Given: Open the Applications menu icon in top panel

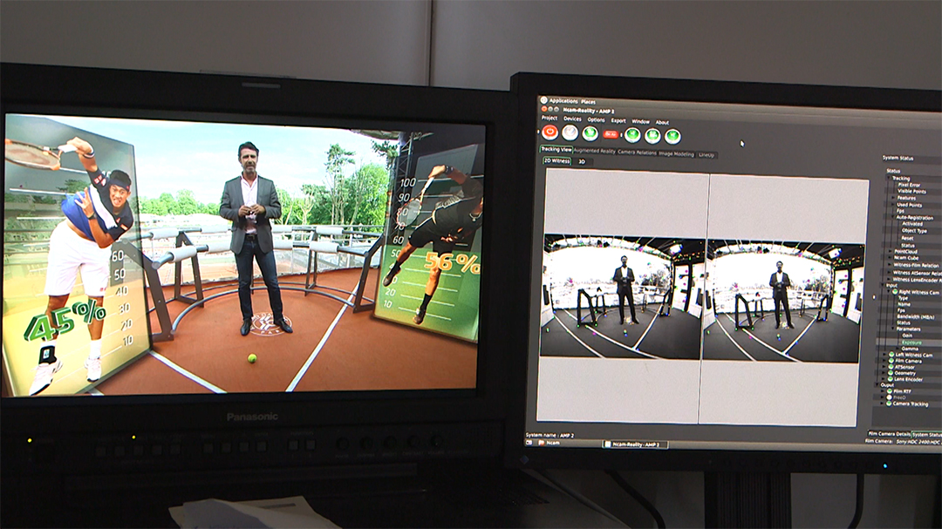Looking at the screenshot, I should (x=543, y=100).
